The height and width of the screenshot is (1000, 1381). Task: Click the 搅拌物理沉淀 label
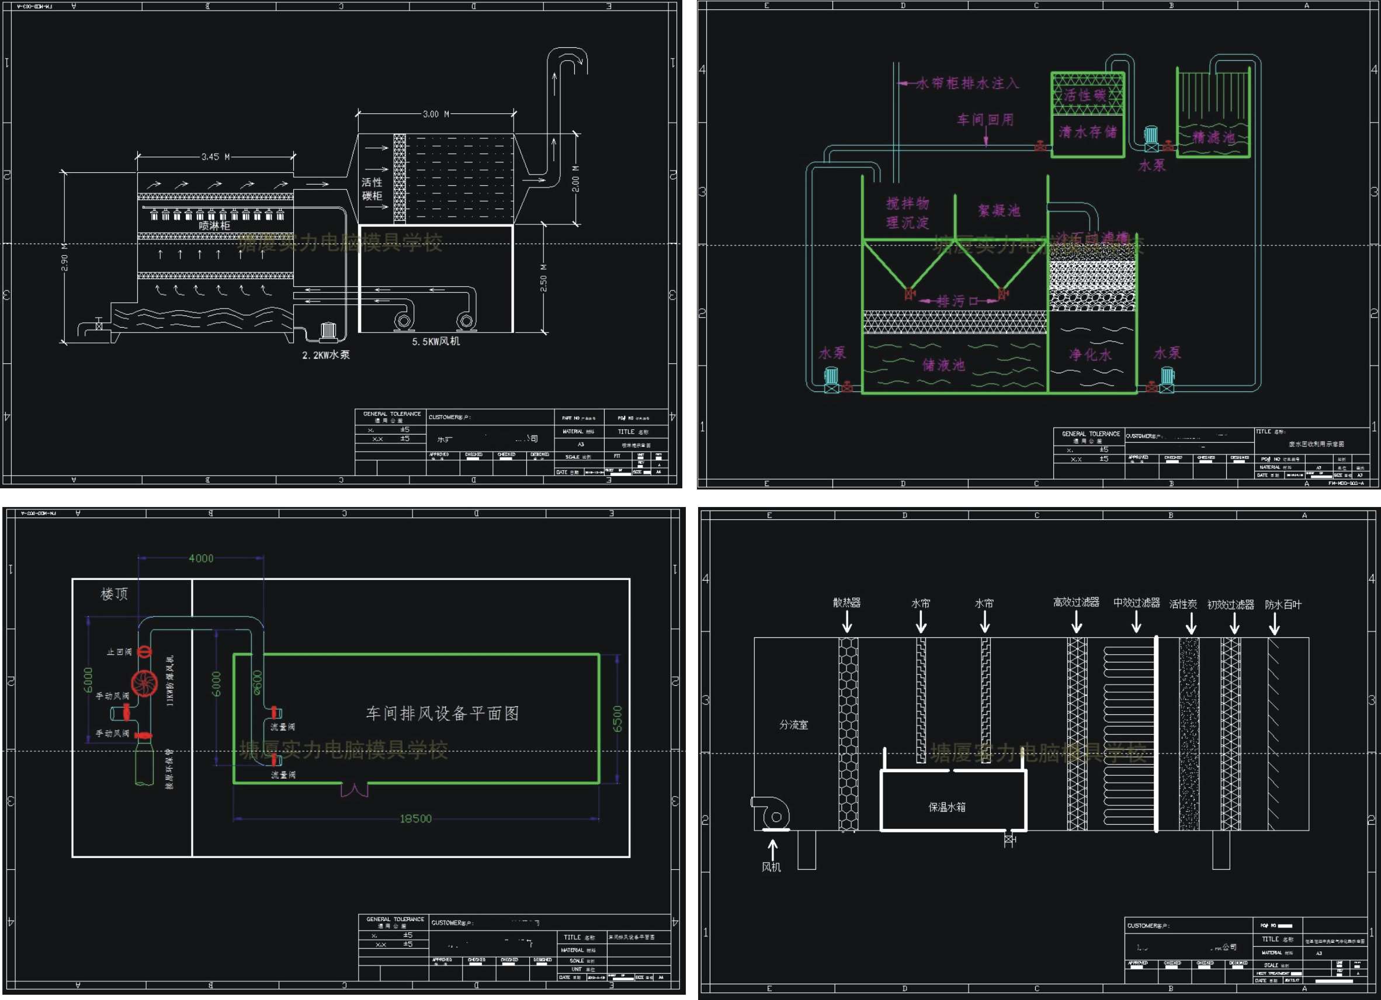coord(907,213)
